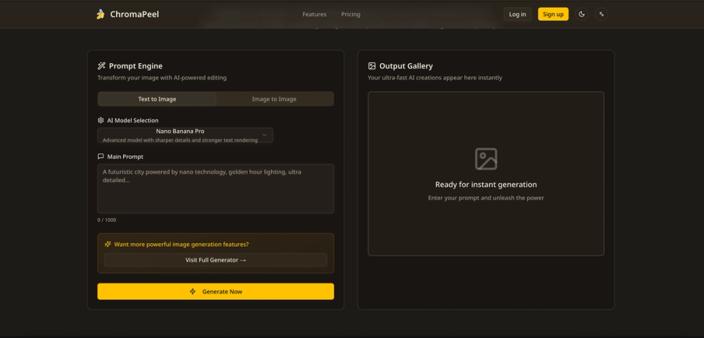Click 'Want more powerful image generation features?' text
The image size is (704, 338).
[x=182, y=245]
